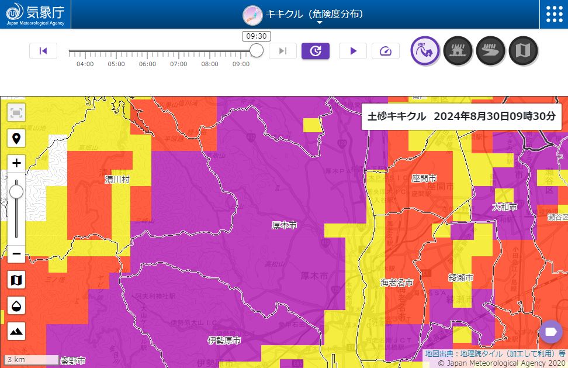Zoom out with the minus button
Viewport: 568px width, 368px height.
16,254
